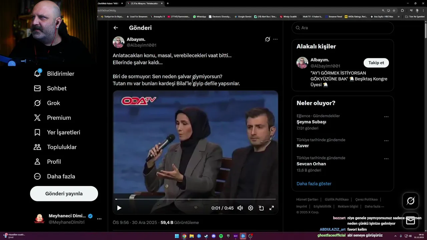Image resolution: width=427 pixels, height=240 pixels.
Task: Open Streamer Panel bookmark
Action: point(333,16)
